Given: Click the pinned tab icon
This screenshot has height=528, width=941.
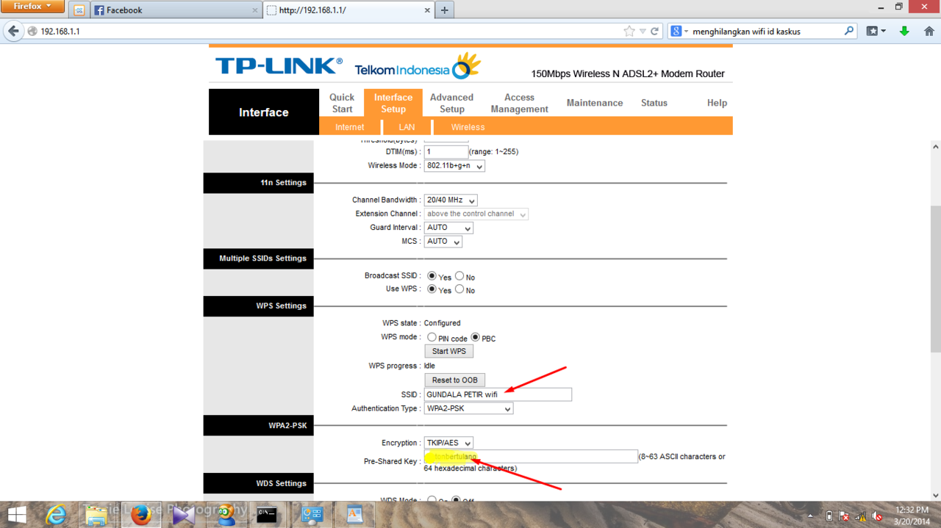Looking at the screenshot, I should (x=79, y=10).
